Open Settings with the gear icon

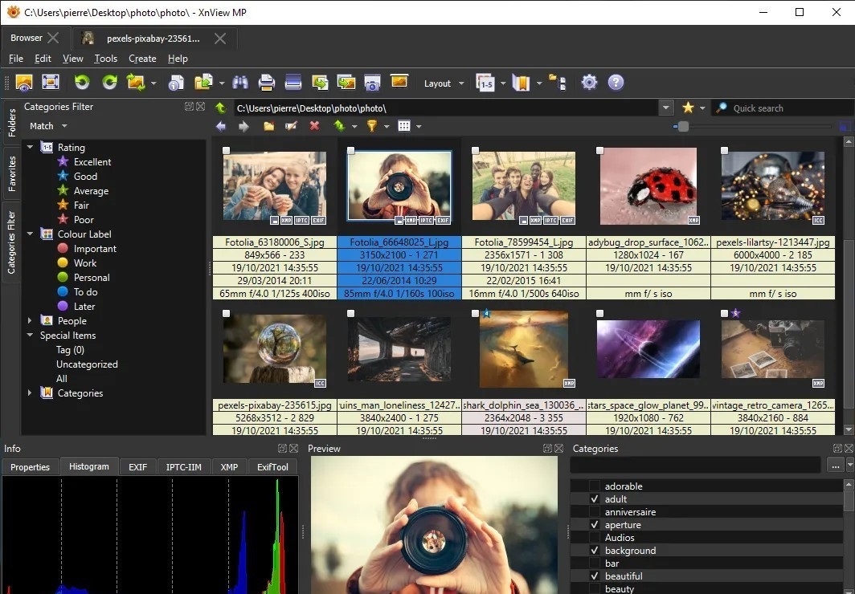point(590,83)
